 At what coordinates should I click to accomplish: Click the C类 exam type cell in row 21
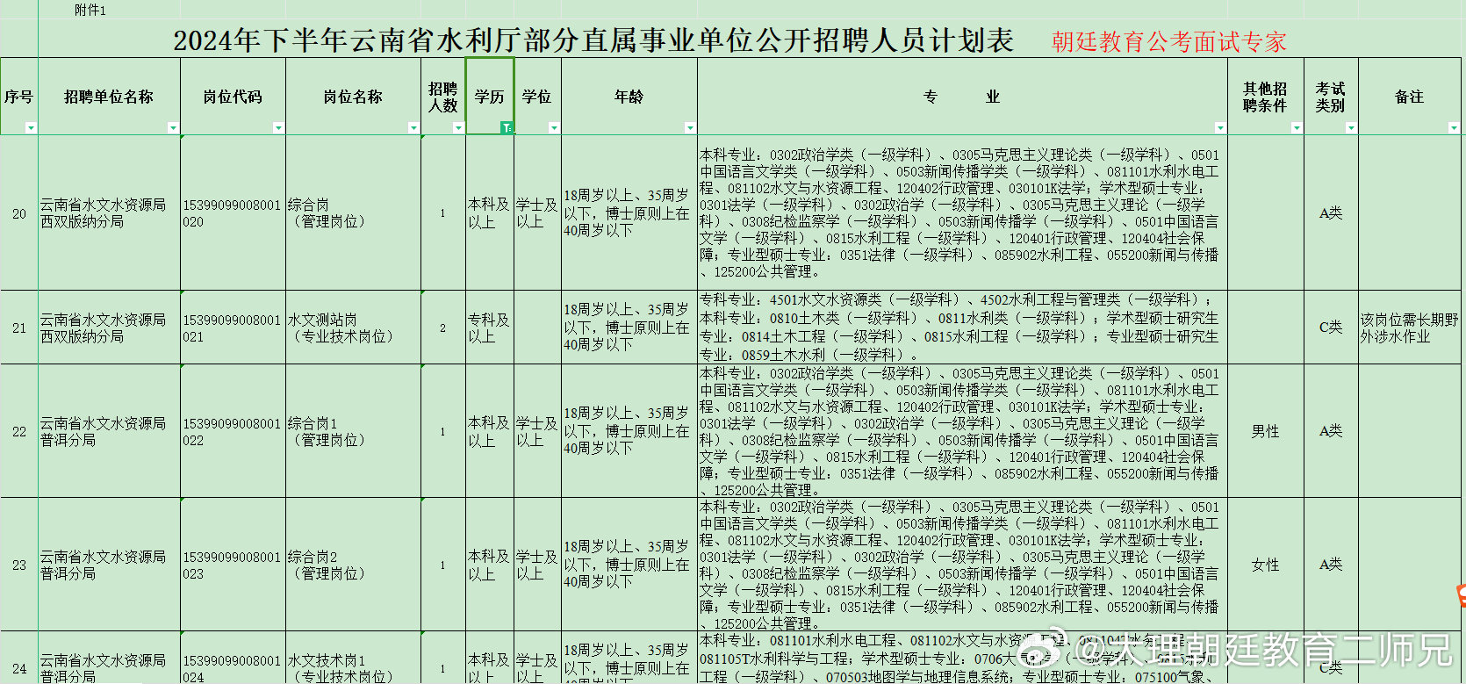point(1331,328)
